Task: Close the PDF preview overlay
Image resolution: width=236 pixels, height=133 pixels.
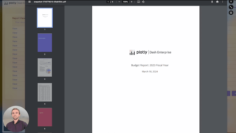Action: [231, 2]
